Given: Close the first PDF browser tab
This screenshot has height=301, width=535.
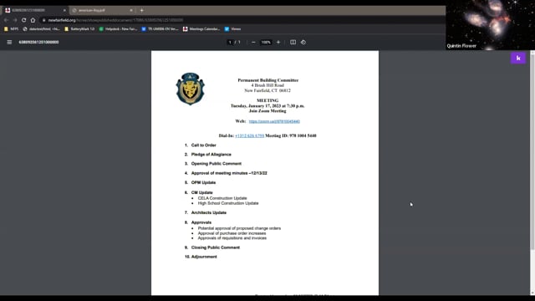Looking at the screenshot, I should pyautogui.click(x=64, y=11).
